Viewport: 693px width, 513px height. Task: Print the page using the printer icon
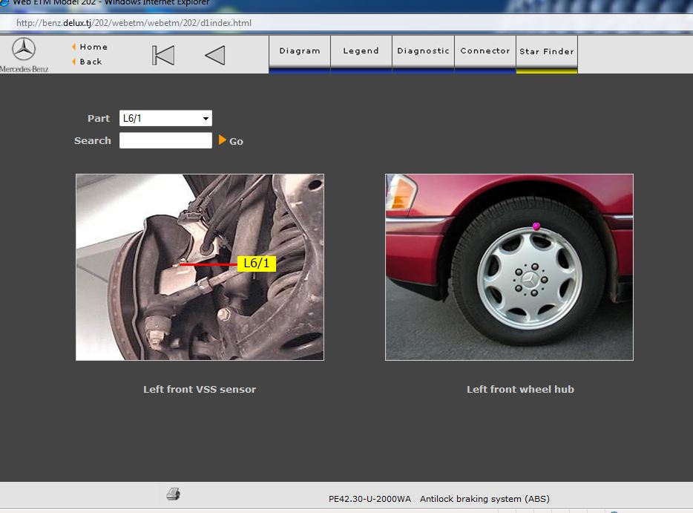pyautogui.click(x=173, y=494)
